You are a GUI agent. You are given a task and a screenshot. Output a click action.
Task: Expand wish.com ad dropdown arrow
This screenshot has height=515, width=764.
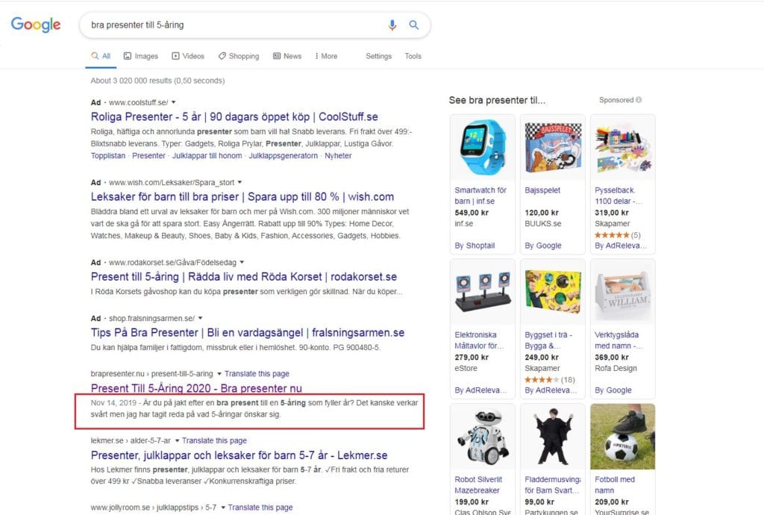pyautogui.click(x=239, y=182)
